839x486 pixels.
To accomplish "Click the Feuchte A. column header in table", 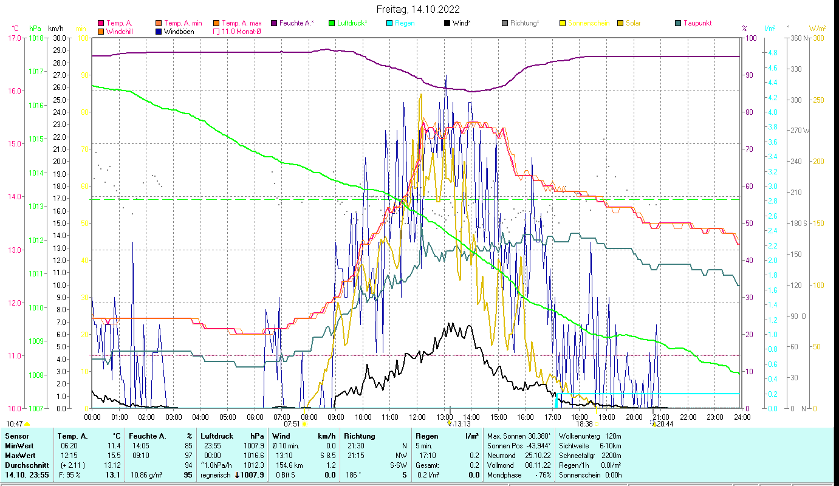I will [148, 436].
